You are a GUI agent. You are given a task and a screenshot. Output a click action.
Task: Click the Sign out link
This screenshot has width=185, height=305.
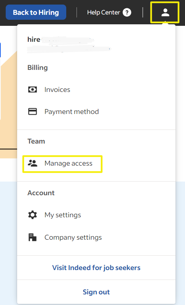(96, 292)
